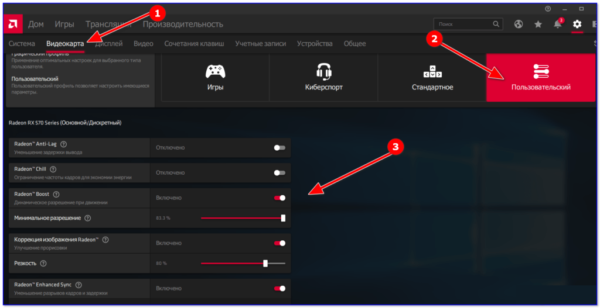600x308 pixels.
Task: Click help icon next to Radeon Chill
Action: [x=53, y=169]
